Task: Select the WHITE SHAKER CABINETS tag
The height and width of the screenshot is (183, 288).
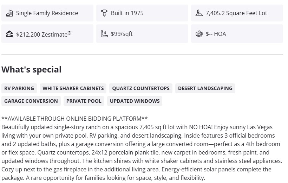Action: pos(73,88)
